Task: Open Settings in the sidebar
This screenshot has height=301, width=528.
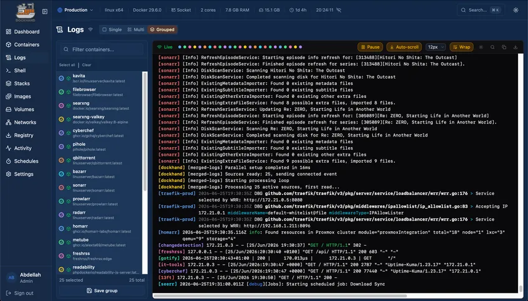Action: click(22, 174)
